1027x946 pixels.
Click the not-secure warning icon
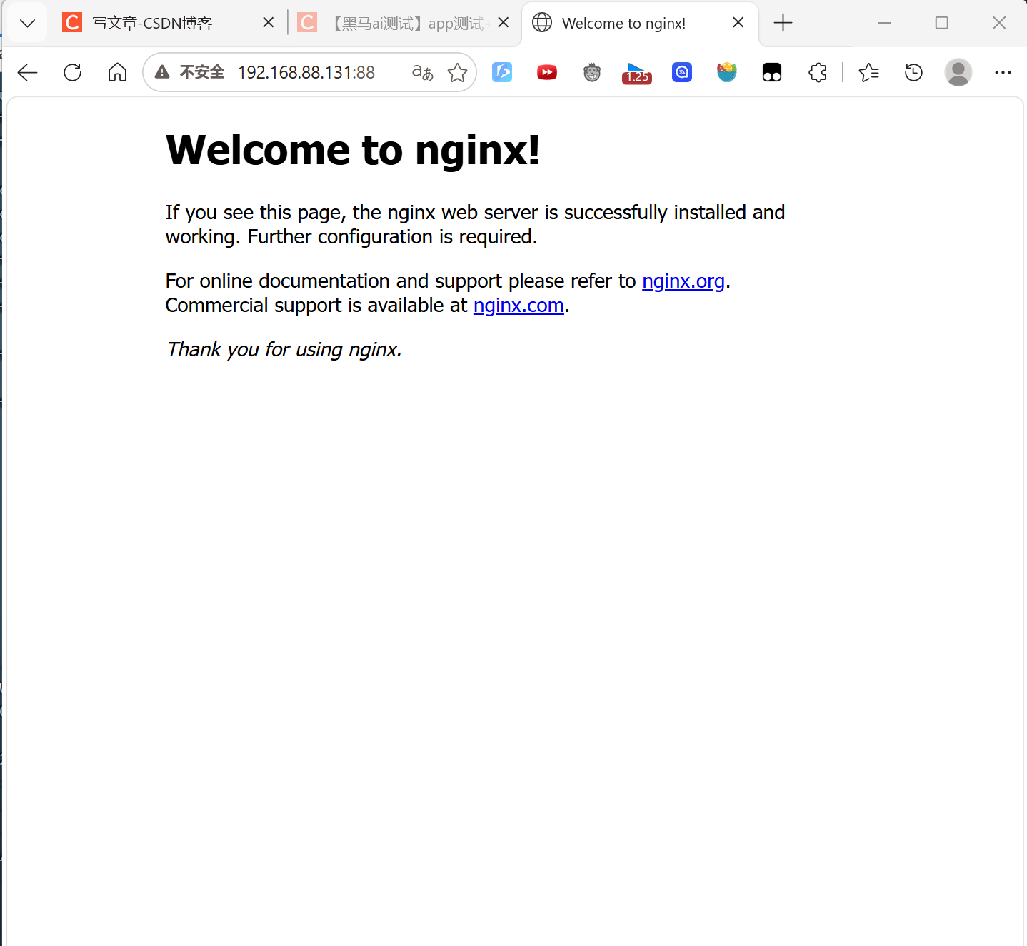point(162,72)
